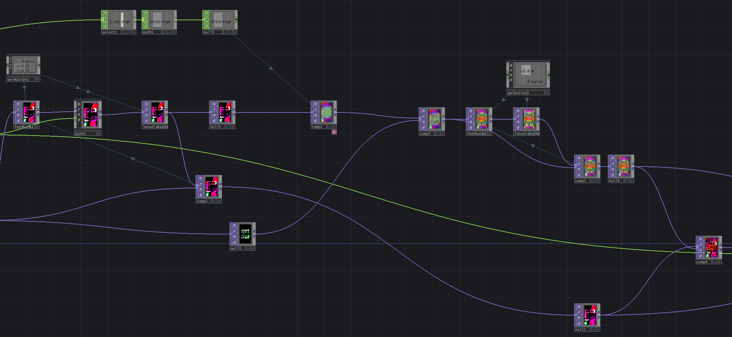732x337 pixels.
Task: Select the comp3 node preview image
Action: tap(590, 166)
